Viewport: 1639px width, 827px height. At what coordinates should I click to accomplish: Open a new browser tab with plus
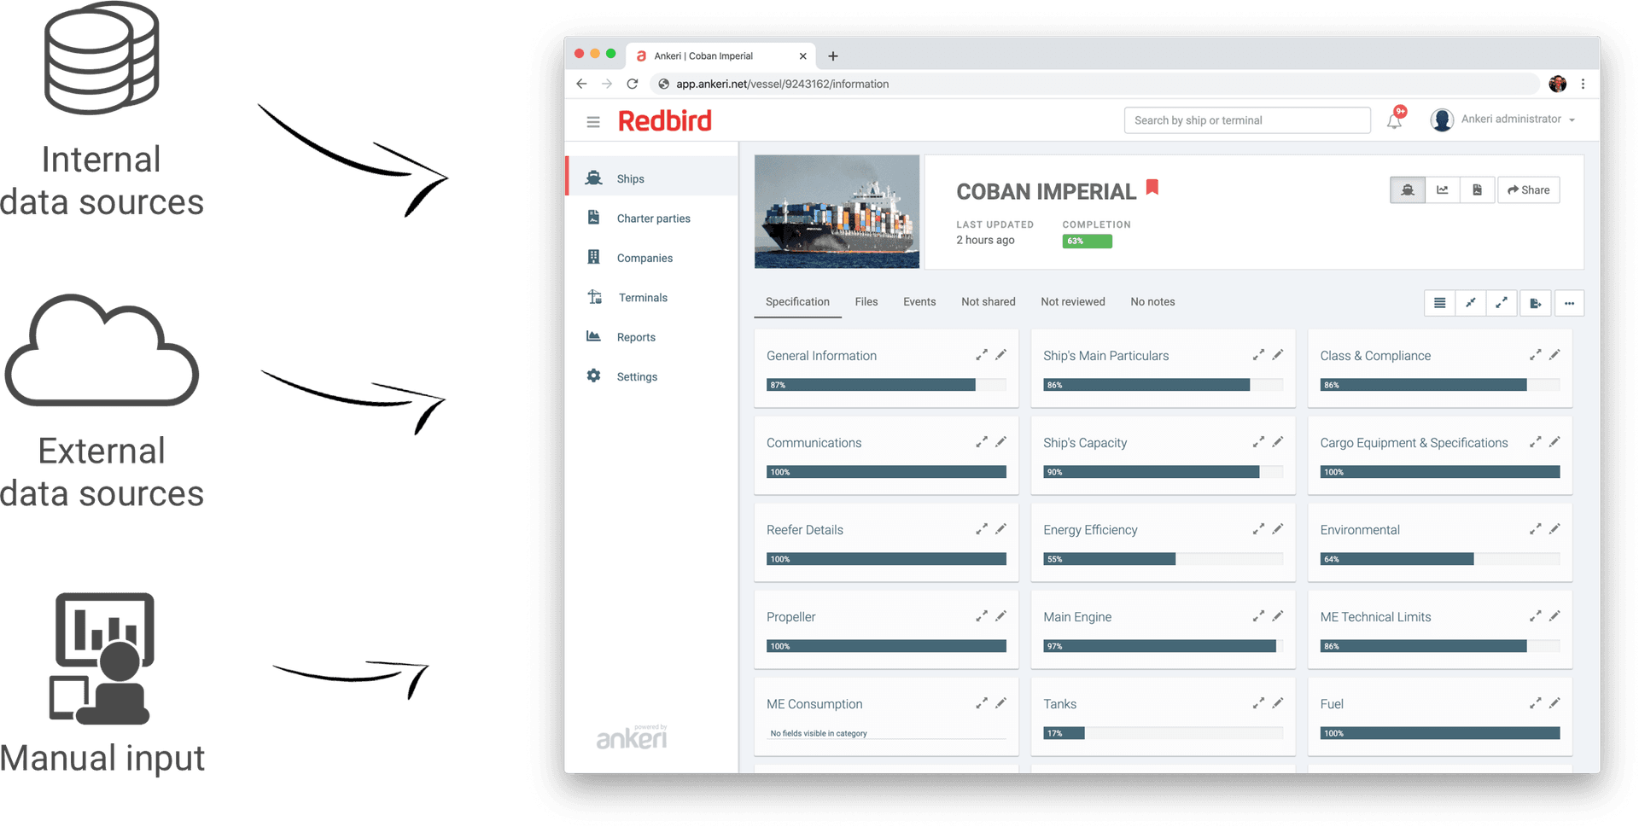pyautogui.click(x=833, y=56)
